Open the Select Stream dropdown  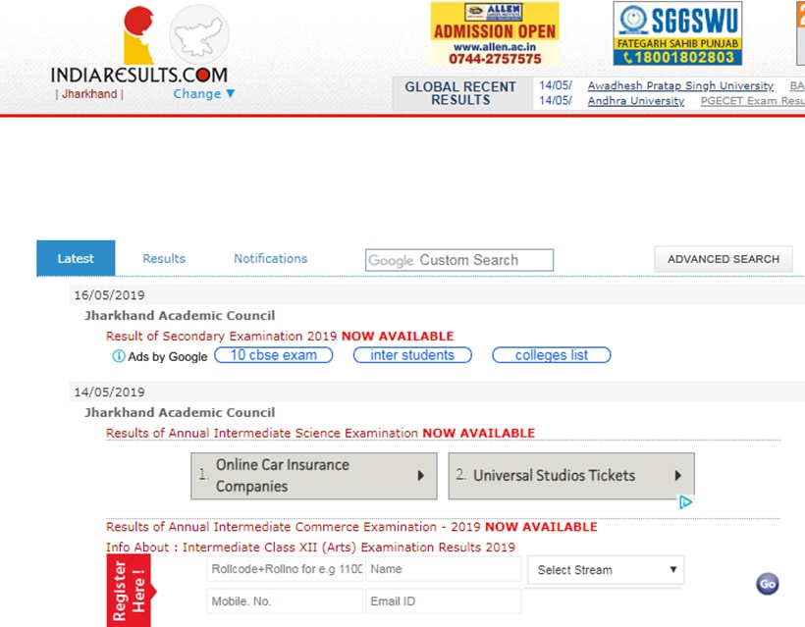[x=606, y=570]
